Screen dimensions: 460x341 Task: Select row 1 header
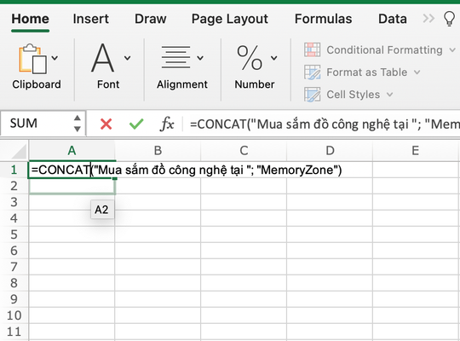[x=14, y=170]
